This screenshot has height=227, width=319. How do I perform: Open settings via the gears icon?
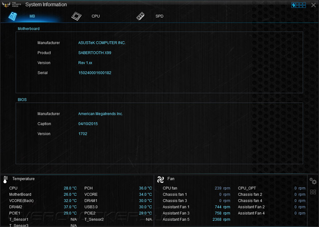(x=313, y=181)
